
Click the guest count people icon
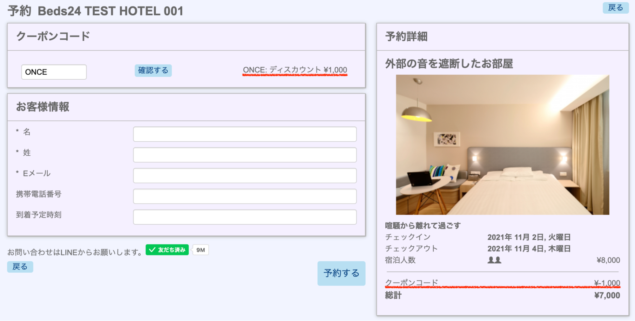(x=494, y=260)
